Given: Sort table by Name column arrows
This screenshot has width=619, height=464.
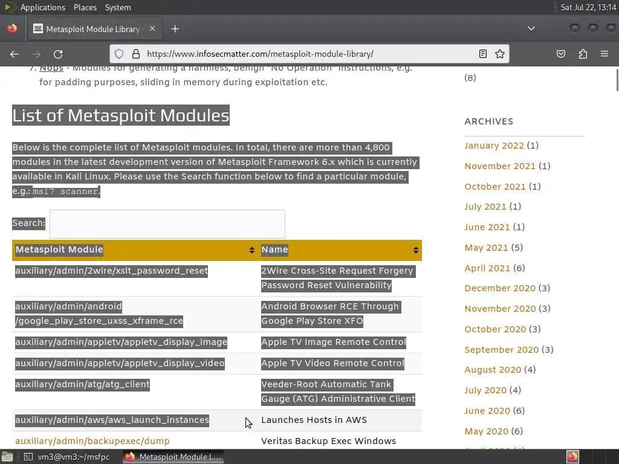Looking at the screenshot, I should [x=416, y=250].
